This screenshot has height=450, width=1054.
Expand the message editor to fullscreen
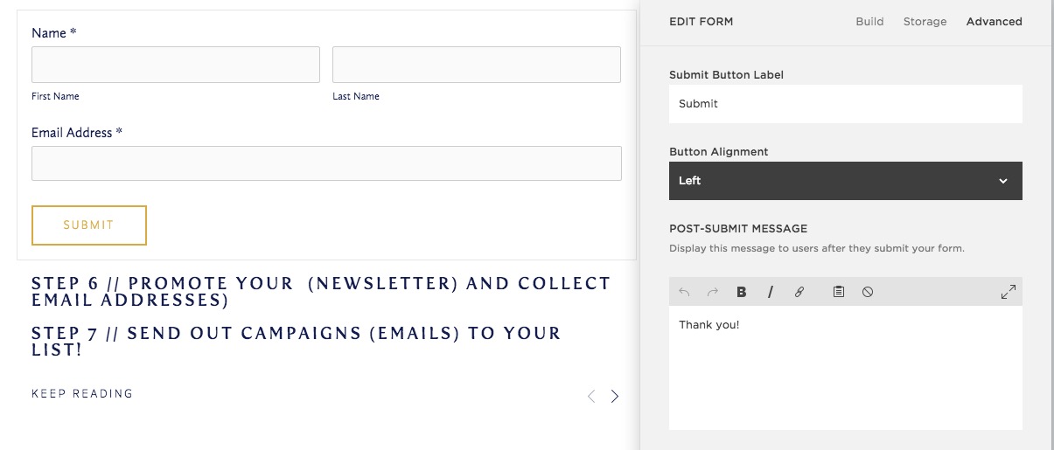tap(1008, 292)
